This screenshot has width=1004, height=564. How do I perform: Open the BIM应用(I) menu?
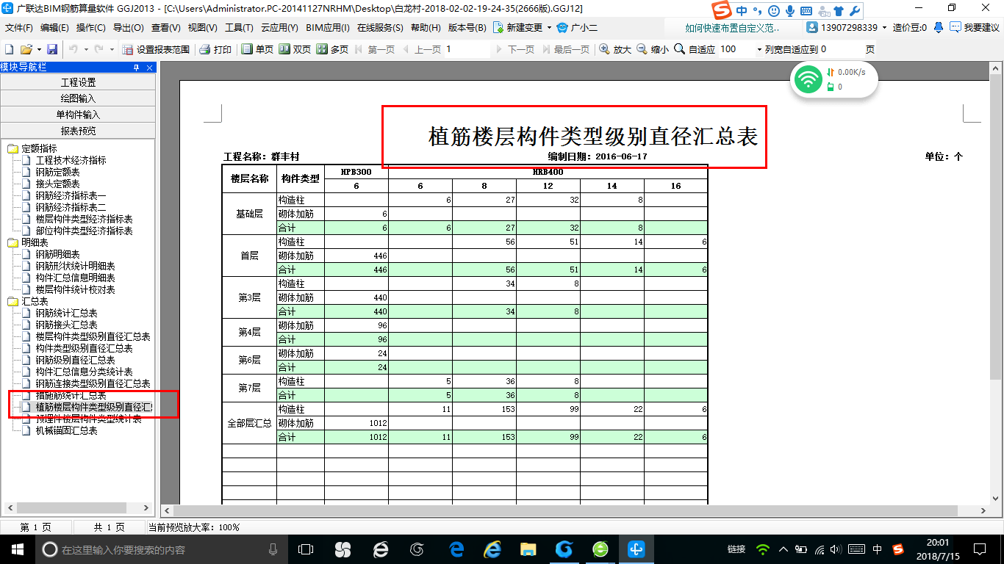[328, 28]
